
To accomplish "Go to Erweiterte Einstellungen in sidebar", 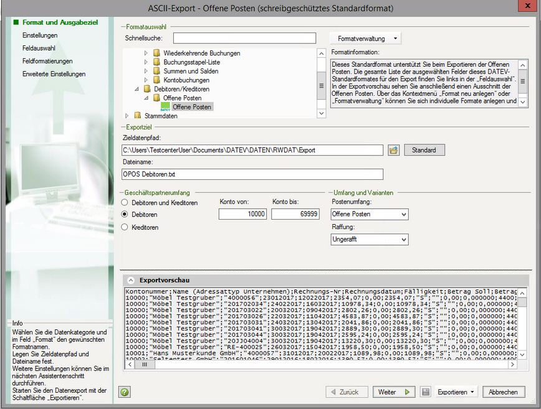I will tap(54, 74).
